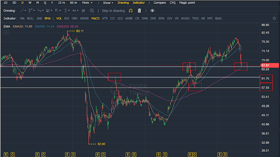Toggle the Drawing toolbar button

tap(123, 3)
